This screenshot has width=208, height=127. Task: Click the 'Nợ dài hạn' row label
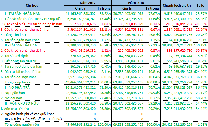click(x=11, y=98)
